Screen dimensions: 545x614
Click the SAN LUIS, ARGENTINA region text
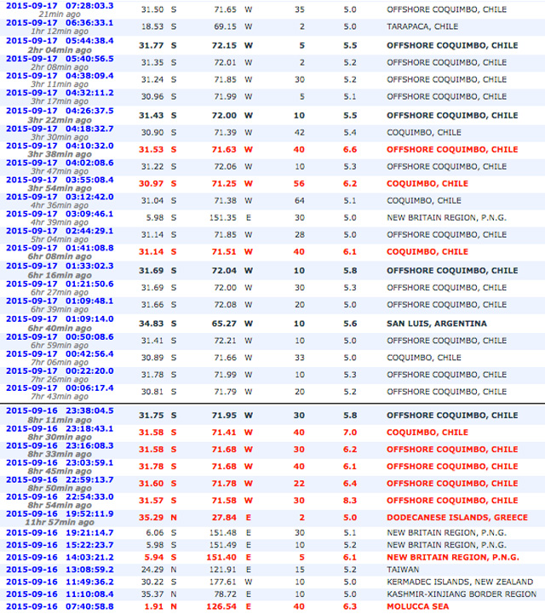[x=437, y=324]
